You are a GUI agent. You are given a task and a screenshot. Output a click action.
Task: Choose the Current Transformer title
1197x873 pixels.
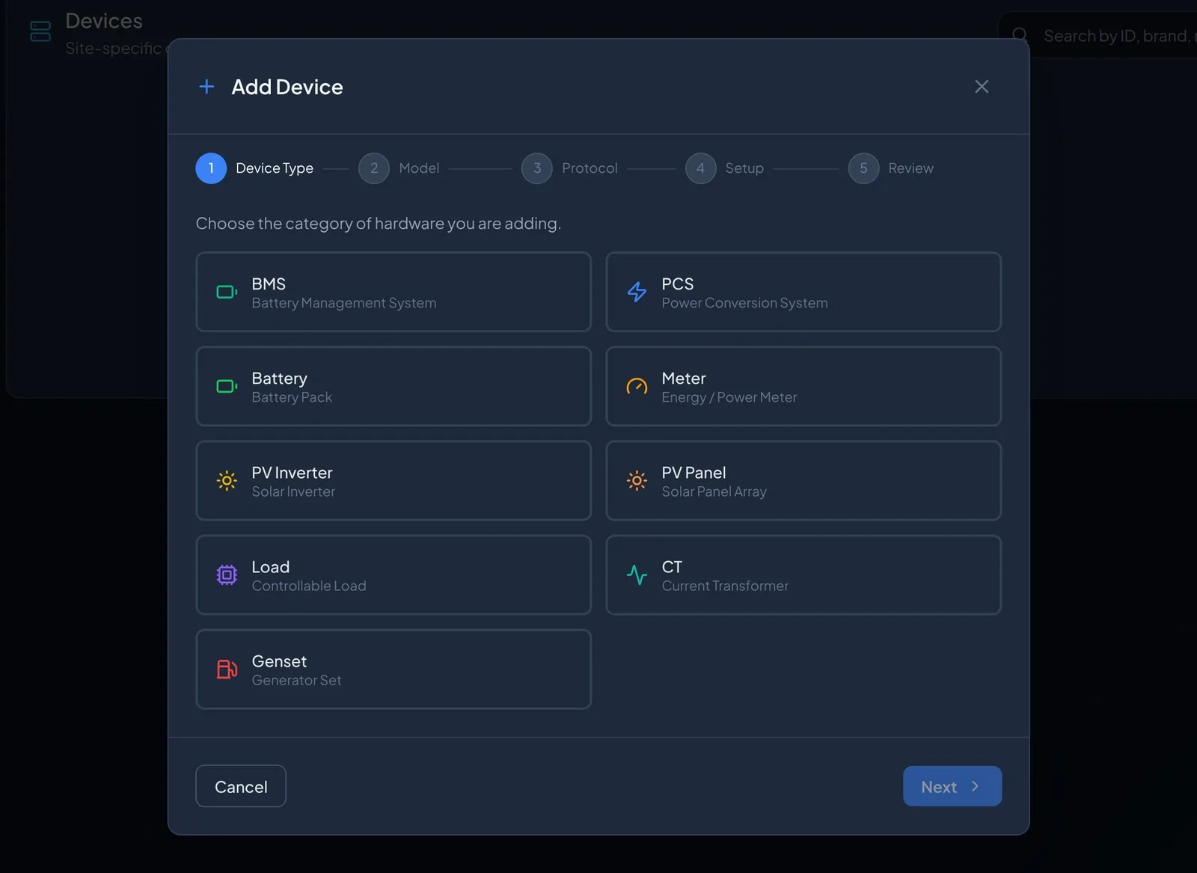(672, 567)
